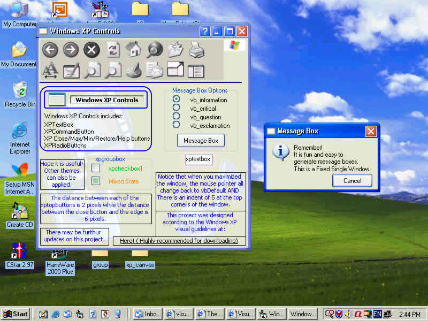428x321 pixels.
Task: Click the font size letter-A icon
Action: pos(50,70)
